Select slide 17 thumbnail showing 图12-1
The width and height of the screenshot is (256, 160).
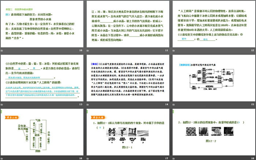[128, 132]
